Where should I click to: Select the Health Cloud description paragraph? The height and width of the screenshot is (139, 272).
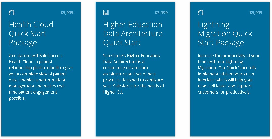click(x=41, y=77)
